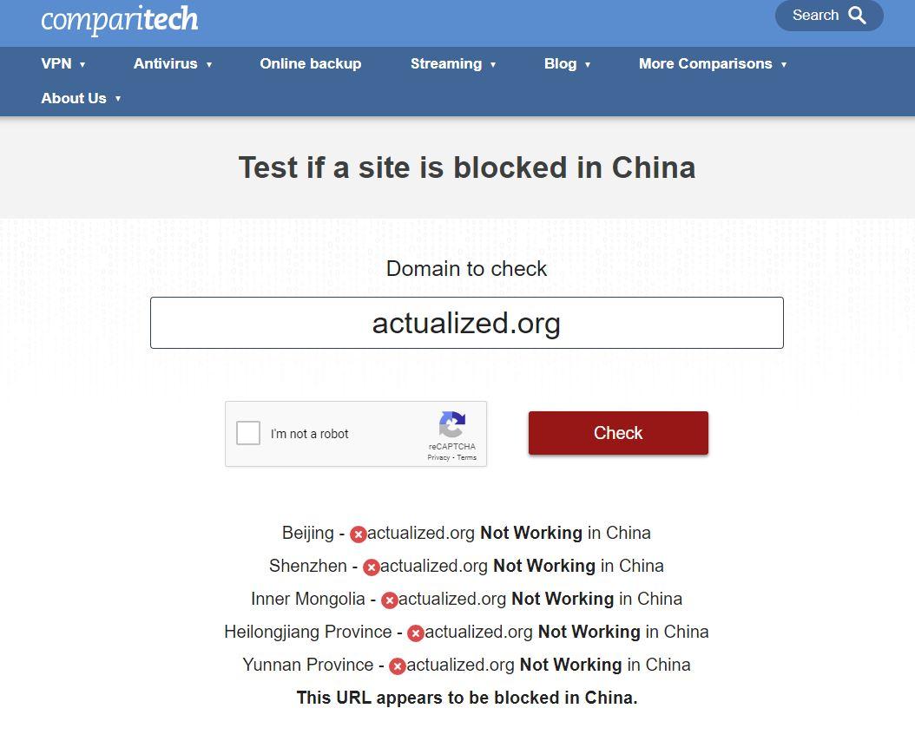Click red X icon beside Yunnan Province
Viewport: 915px width, 741px height.
pyautogui.click(x=398, y=666)
